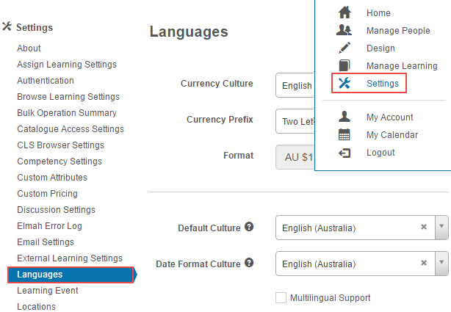Clear the Default Culture selection
451x312 pixels.
[x=424, y=228]
